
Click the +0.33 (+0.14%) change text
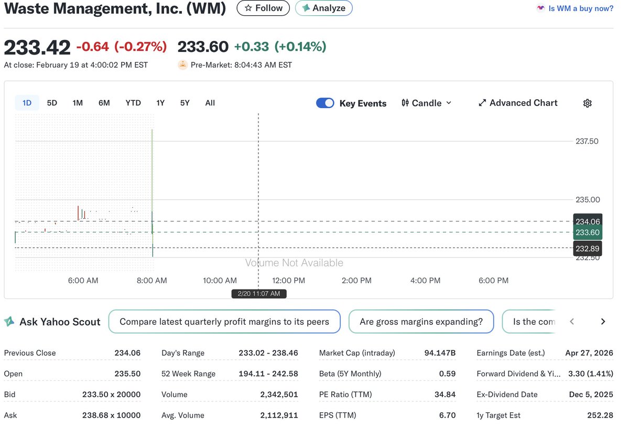(280, 47)
